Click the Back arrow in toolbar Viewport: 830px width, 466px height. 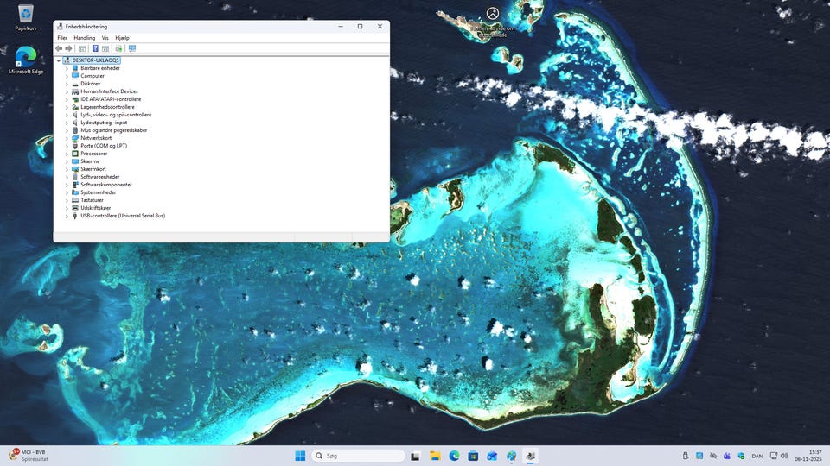[x=59, y=48]
